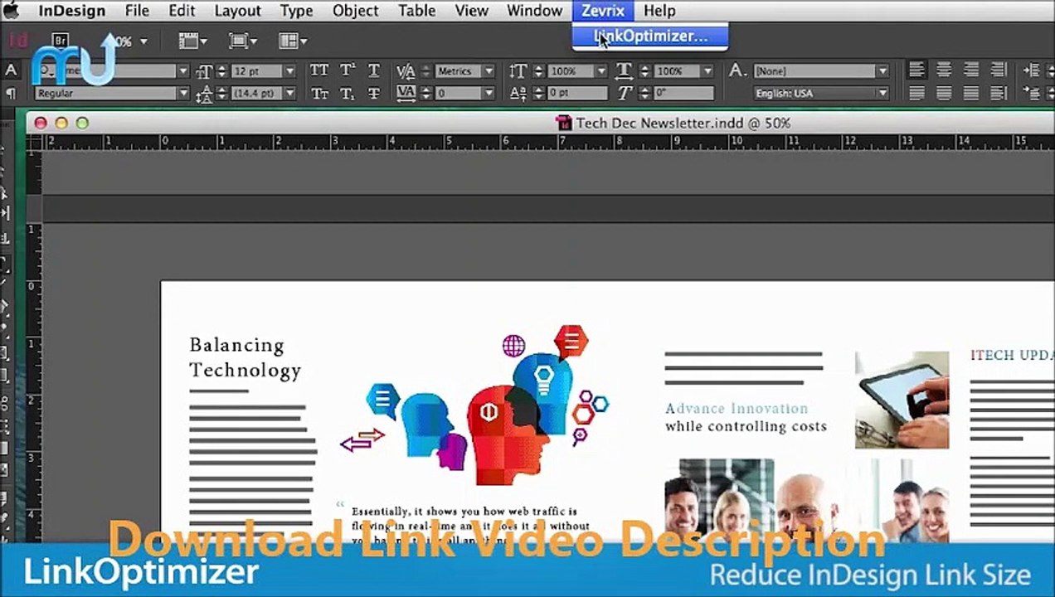Viewport: 1055px width, 597px height.
Task: Open the File menu
Action: pyautogui.click(x=137, y=11)
